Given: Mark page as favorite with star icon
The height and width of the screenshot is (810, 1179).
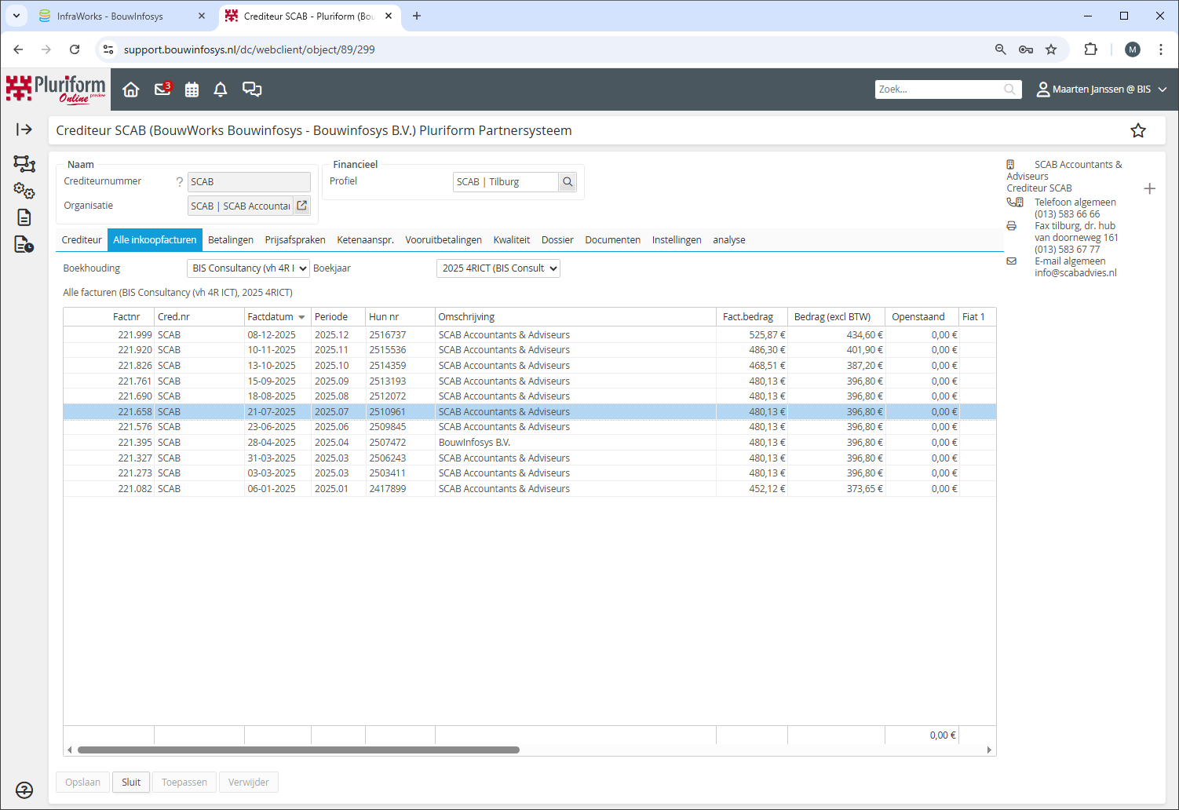Looking at the screenshot, I should point(1137,131).
